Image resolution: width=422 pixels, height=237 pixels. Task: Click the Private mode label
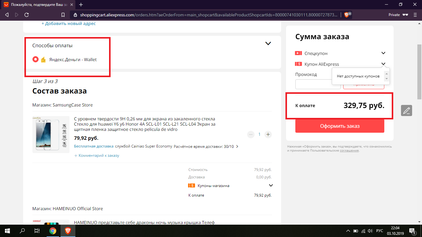click(x=394, y=15)
